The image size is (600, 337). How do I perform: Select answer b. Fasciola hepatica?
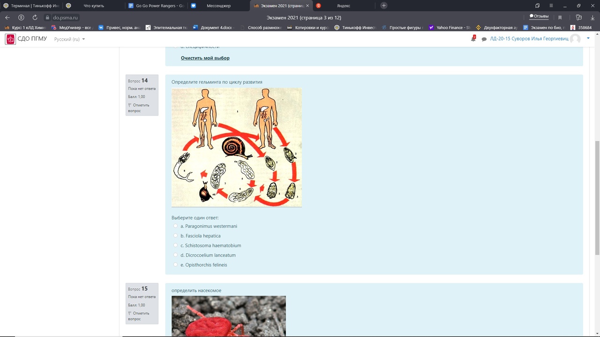[176, 236]
